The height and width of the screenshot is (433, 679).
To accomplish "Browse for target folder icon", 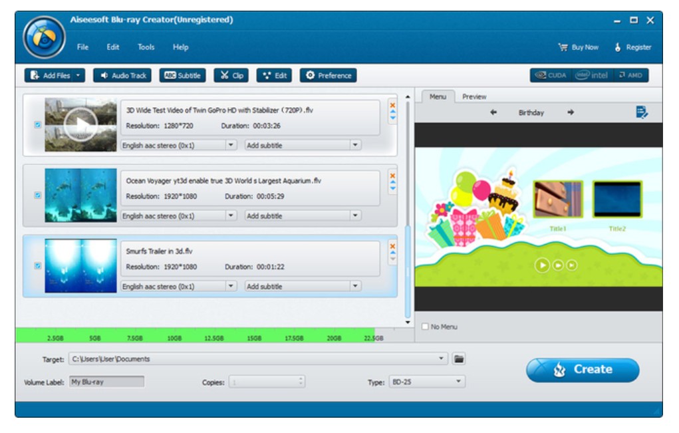I will (459, 359).
